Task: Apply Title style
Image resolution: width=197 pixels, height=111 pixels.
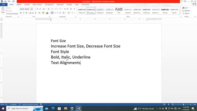Action: [x=119, y=11]
